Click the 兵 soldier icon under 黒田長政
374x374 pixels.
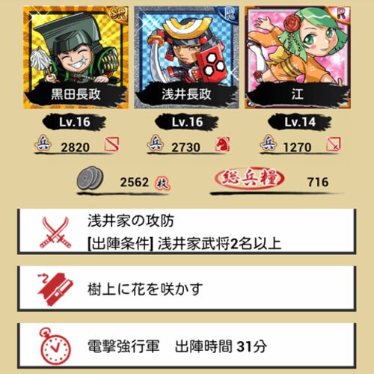43,143
